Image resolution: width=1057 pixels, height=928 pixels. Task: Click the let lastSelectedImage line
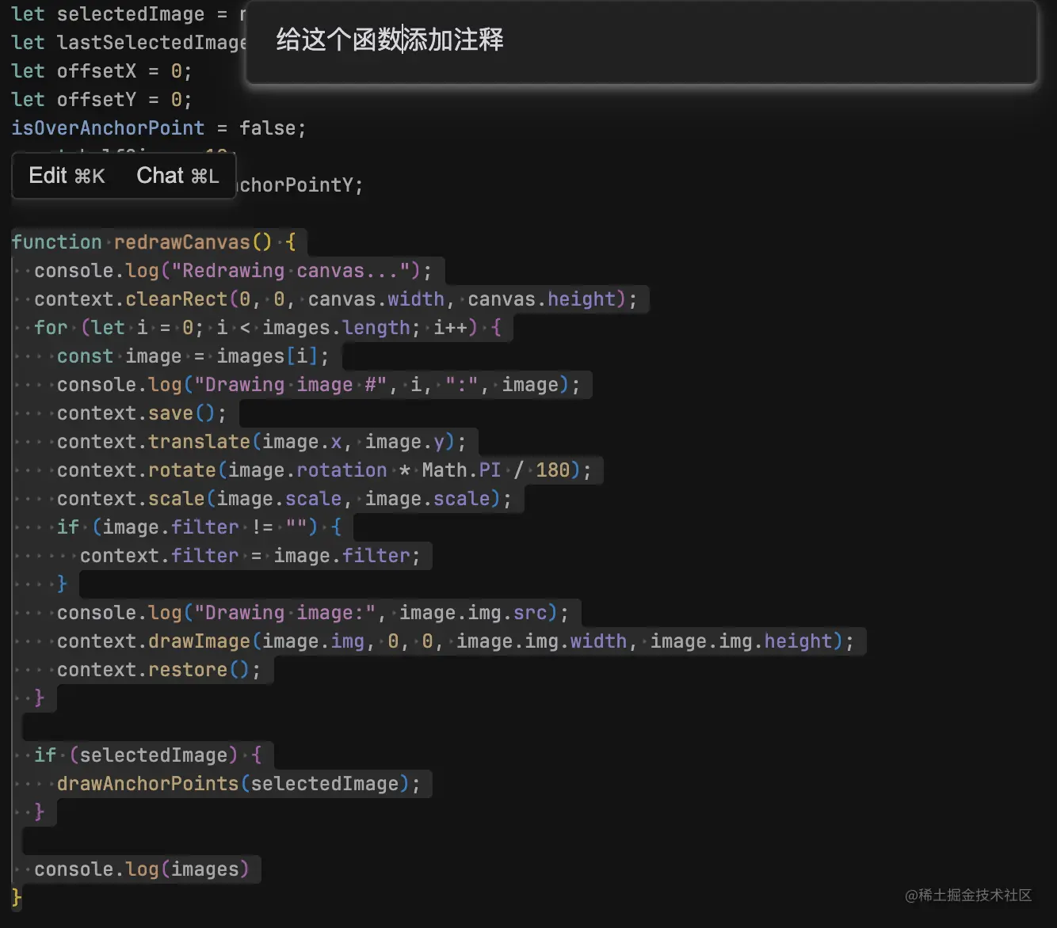click(x=128, y=43)
